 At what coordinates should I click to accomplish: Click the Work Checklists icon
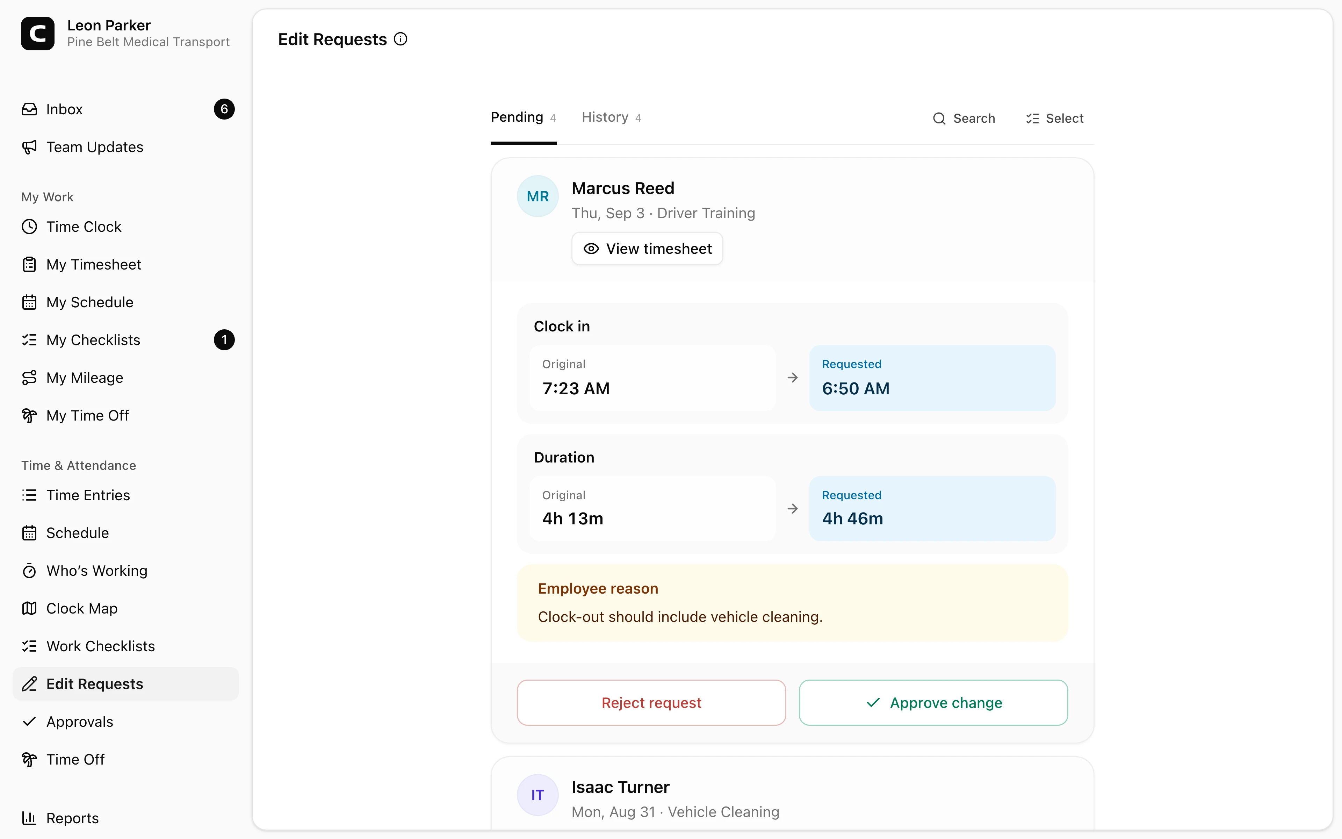[x=29, y=646]
